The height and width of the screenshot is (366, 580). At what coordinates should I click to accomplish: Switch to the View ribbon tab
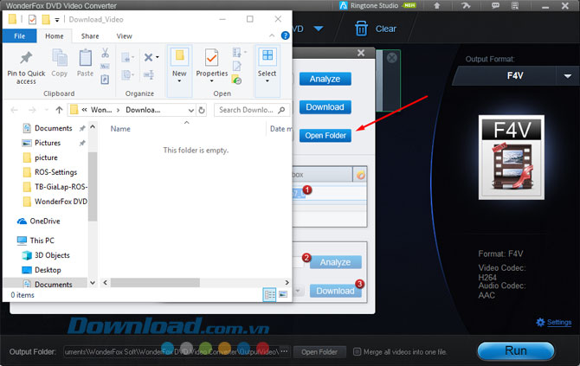(x=124, y=35)
